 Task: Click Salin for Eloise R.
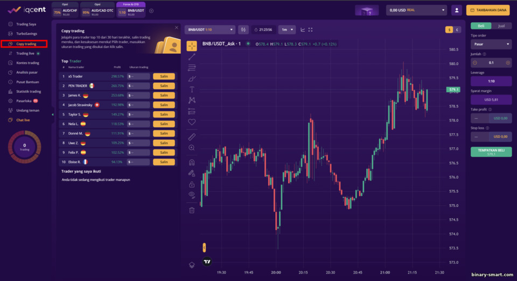(164, 162)
